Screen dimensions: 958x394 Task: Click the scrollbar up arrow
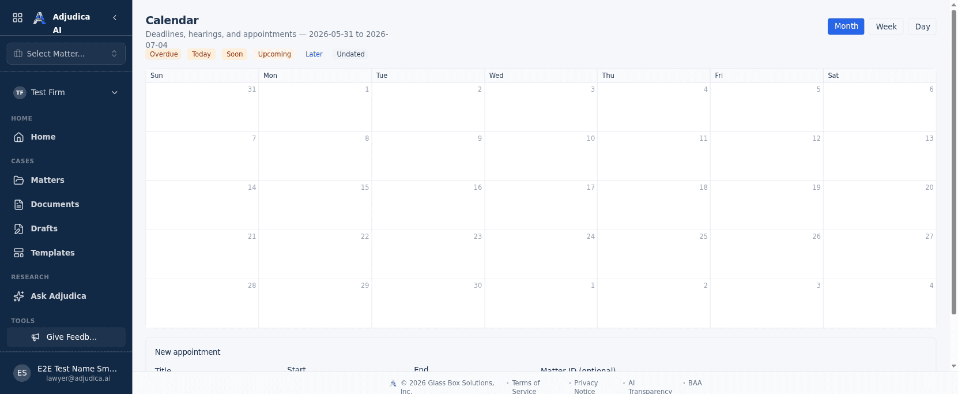pyautogui.click(x=954, y=3)
